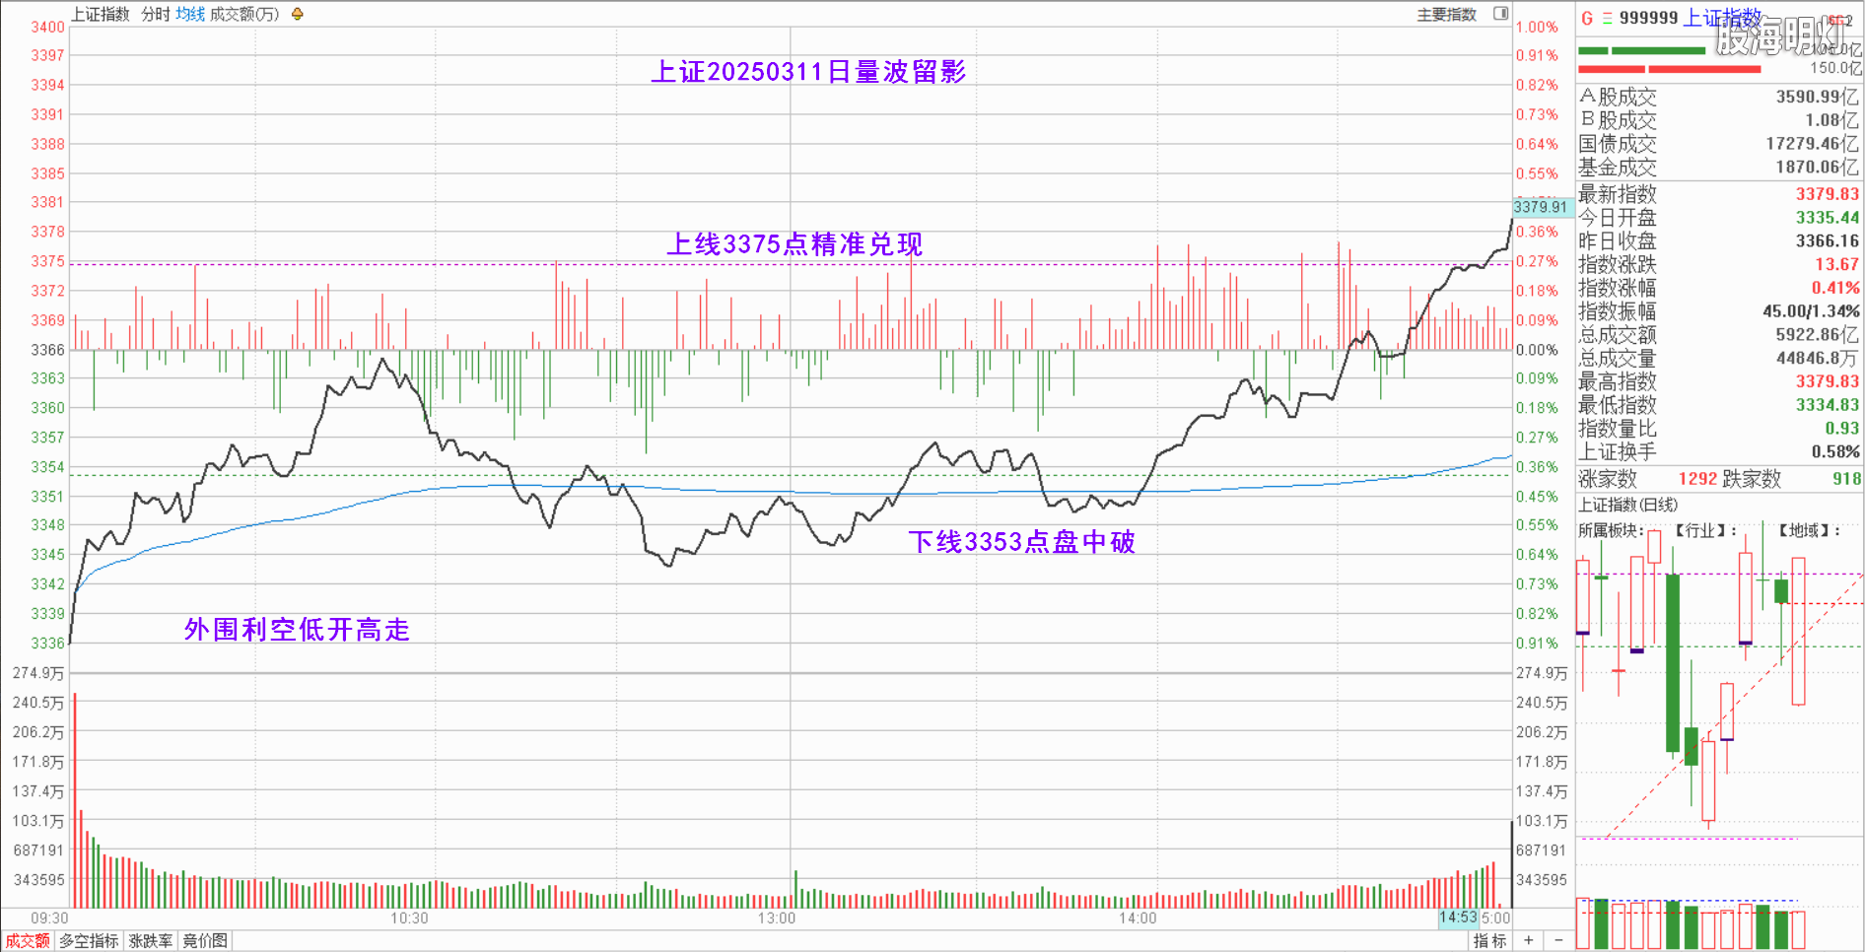
Task: Click the 成交额(万) label in the header
Action: (x=244, y=14)
